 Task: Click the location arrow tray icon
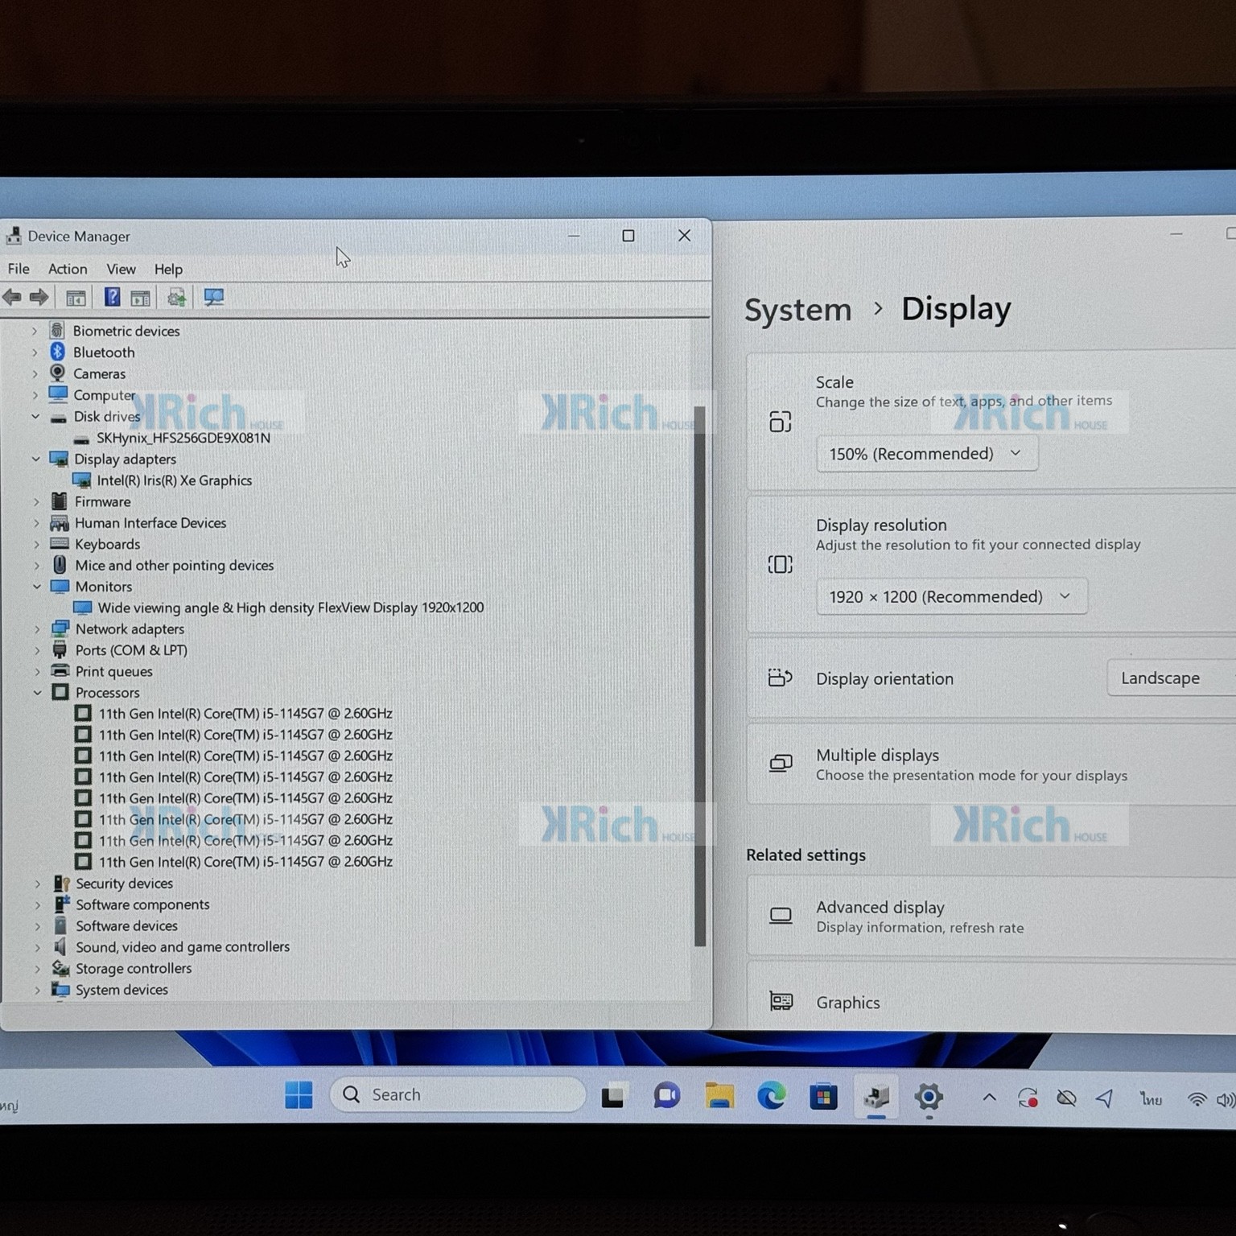(1105, 1098)
